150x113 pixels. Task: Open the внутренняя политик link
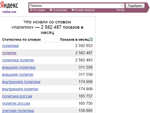coord(20,89)
